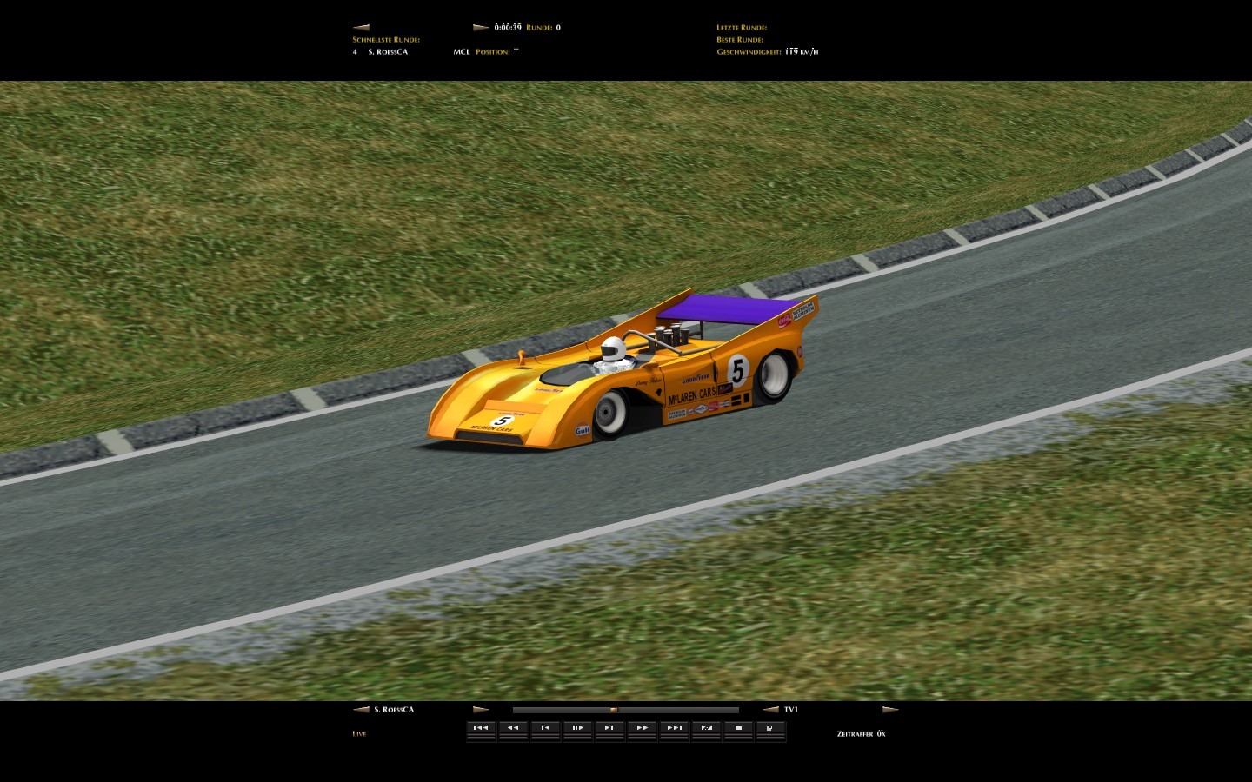Click the 'Letzte Runde:' label
The image size is (1252, 782).
[x=742, y=28]
